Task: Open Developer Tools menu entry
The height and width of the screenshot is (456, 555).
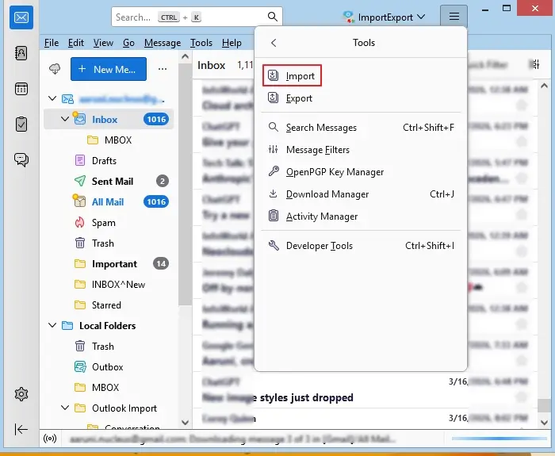Action: tap(361, 246)
